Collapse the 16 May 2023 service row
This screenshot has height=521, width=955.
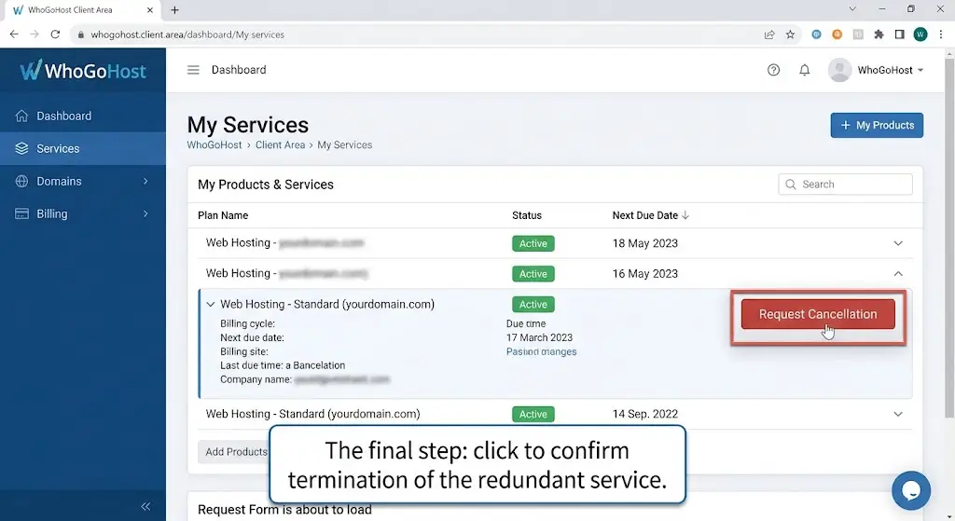898,274
